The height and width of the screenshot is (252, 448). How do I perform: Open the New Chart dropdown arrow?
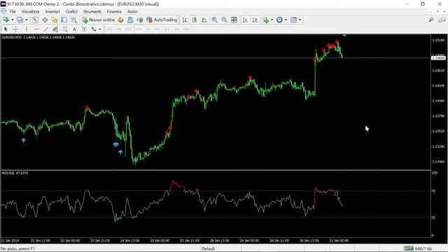click(x=13, y=20)
